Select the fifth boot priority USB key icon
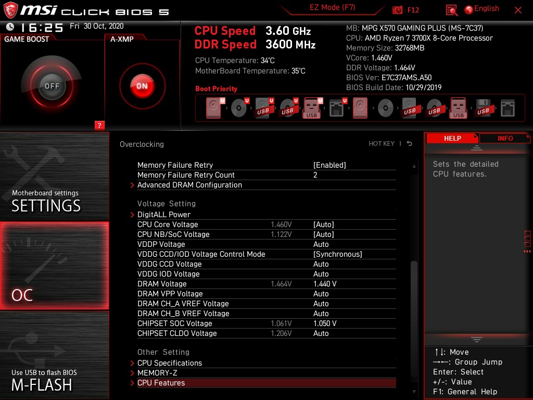Screen dimensions: 533x400 click(312, 108)
